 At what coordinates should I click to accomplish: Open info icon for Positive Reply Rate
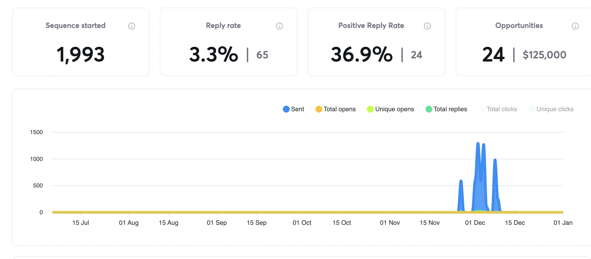427,26
